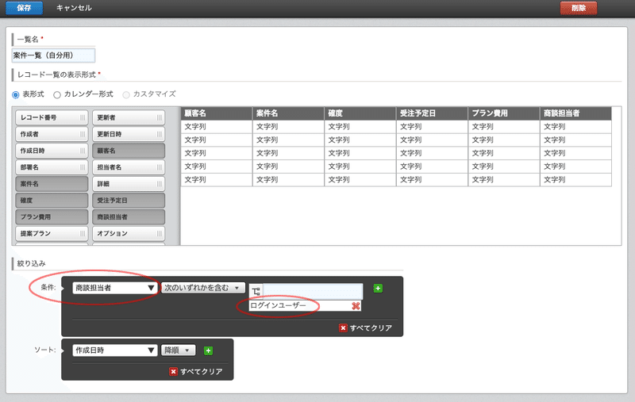The image size is (635, 402).
Task: Open the 商談担当者 condition field dropdown
Action: tap(115, 288)
